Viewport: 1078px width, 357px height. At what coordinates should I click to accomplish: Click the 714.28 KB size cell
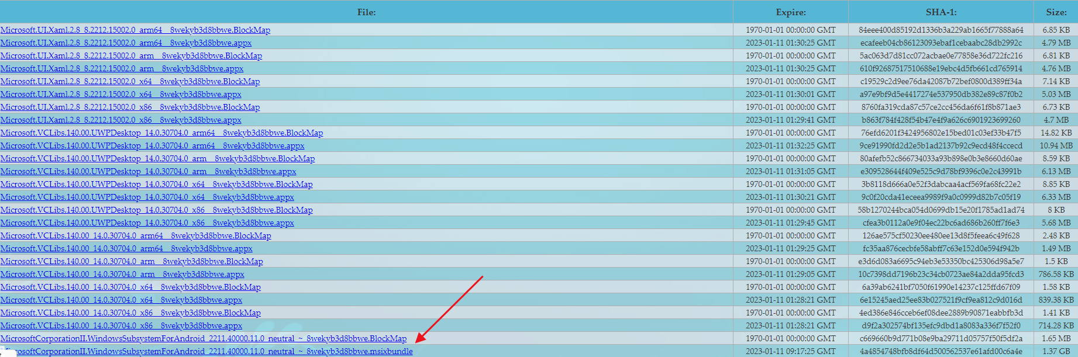click(x=1056, y=325)
